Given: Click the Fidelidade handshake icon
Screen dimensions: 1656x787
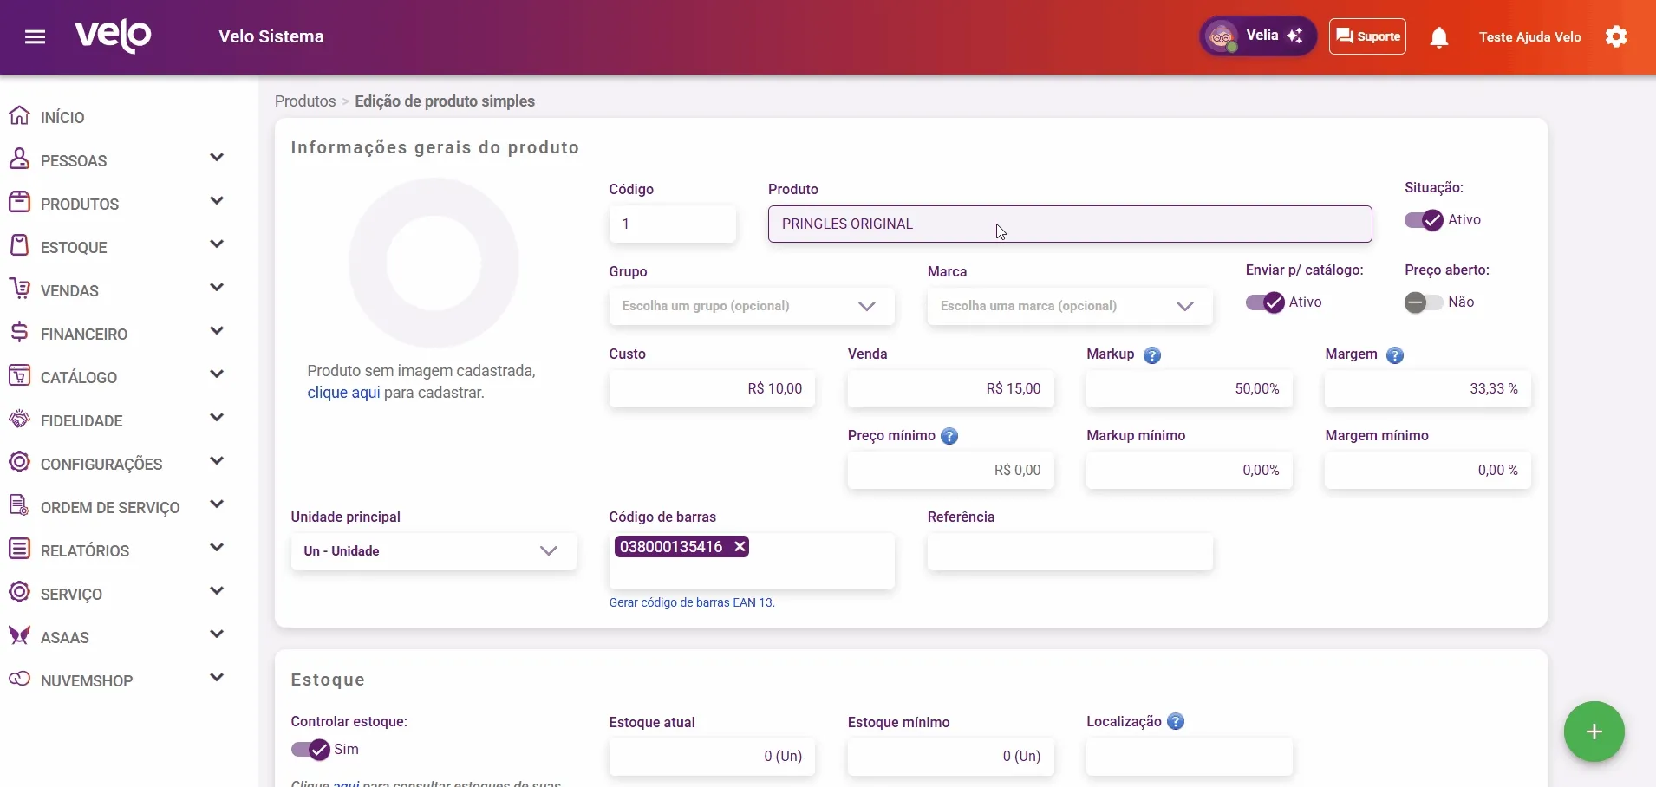Looking at the screenshot, I should pos(19,420).
